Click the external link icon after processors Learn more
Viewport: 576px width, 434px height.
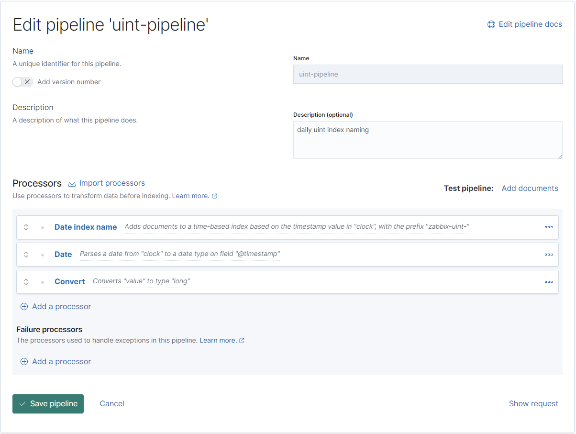coord(214,196)
